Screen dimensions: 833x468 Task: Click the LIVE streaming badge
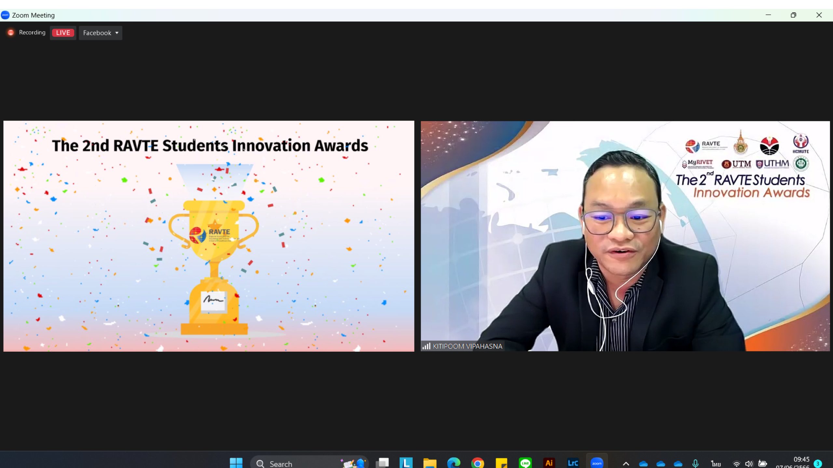tap(63, 33)
